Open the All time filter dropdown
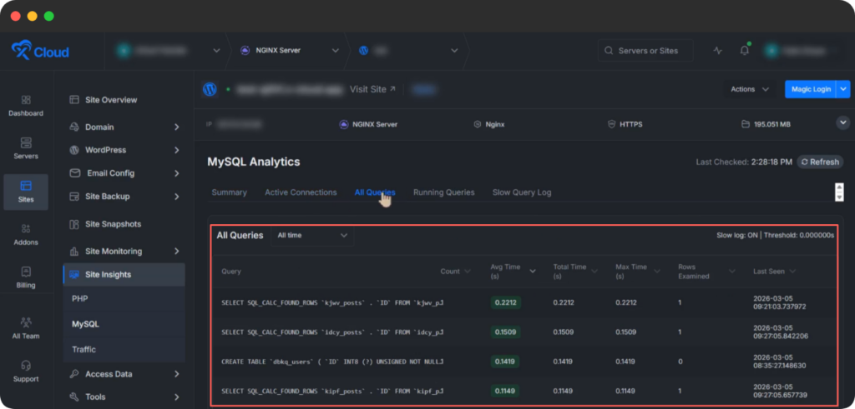The width and height of the screenshot is (855, 409). click(x=312, y=236)
